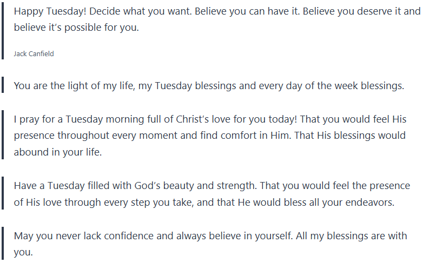Image resolution: width=436 pixels, height=263 pixels.
Task: Click the text "abound in your life."
Action: (58, 152)
